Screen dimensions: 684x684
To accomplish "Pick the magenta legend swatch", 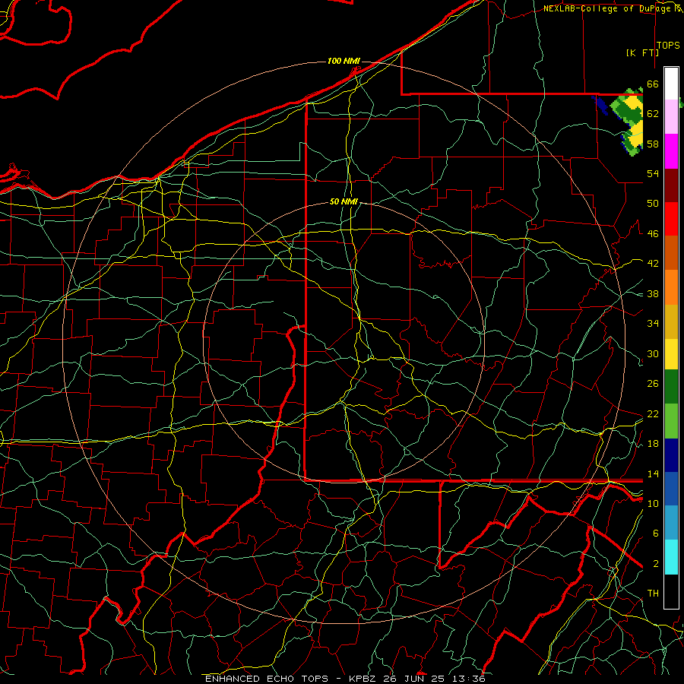I will tap(671, 151).
